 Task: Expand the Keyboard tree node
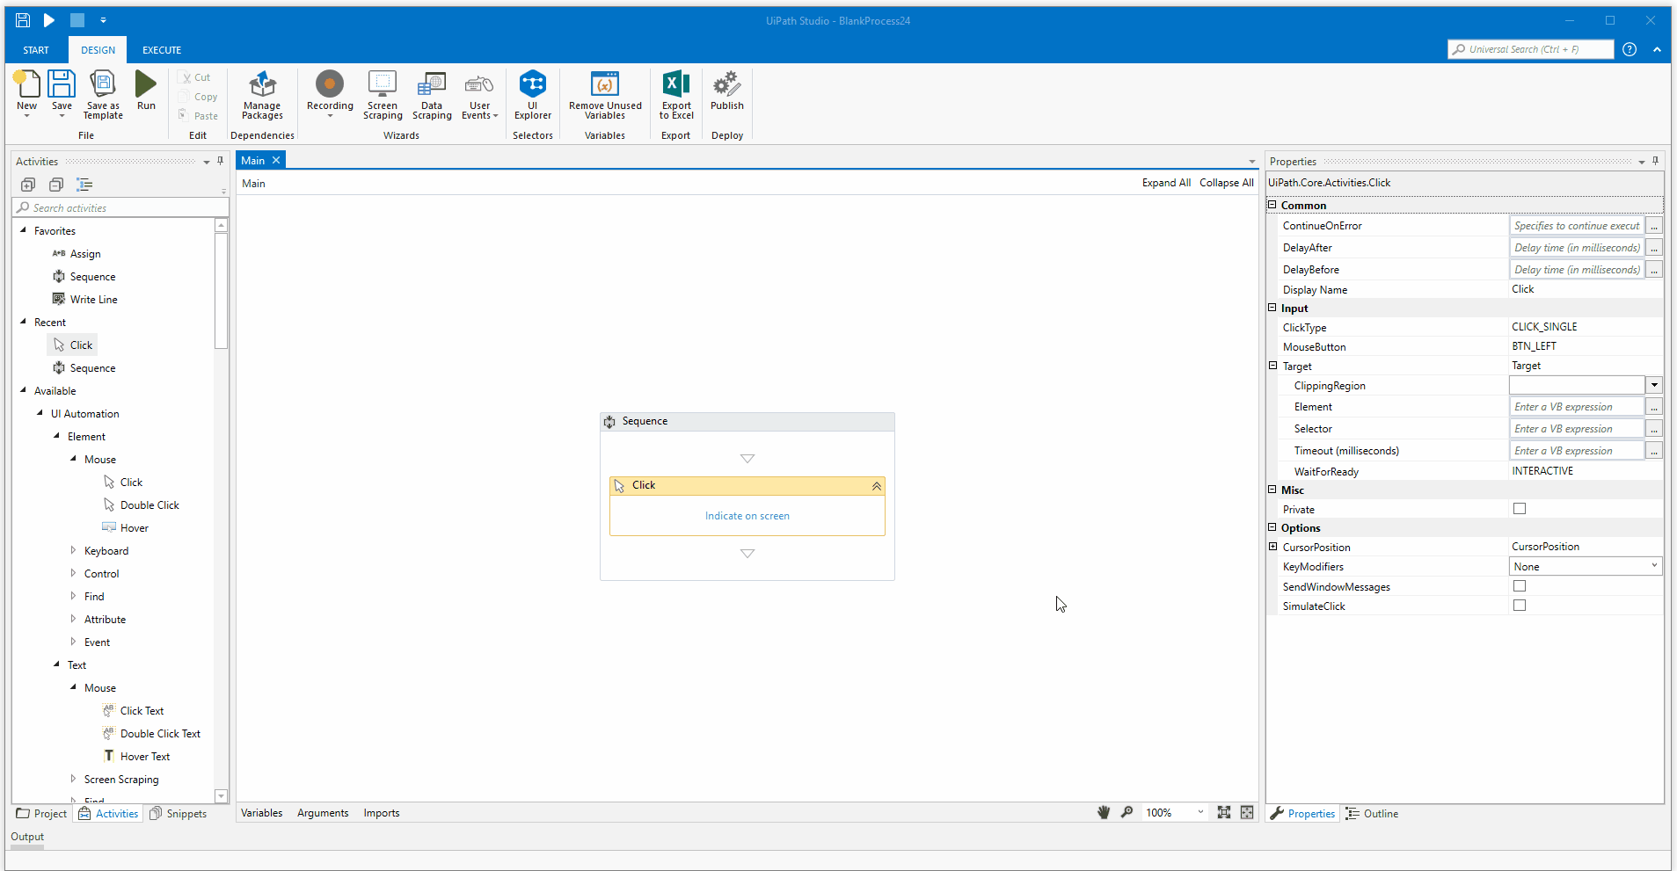tap(73, 550)
